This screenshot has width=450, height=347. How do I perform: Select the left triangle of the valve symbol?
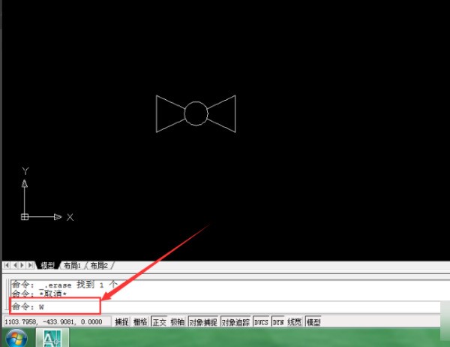point(157,114)
